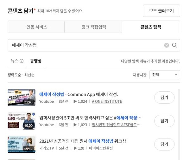Select the 링크 직접입력 tab
190x160 pixels.
93,27
